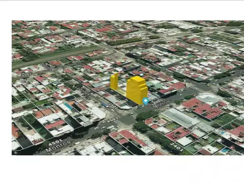Click the blue swimming pool on the rooftop
This screenshot has width=244, height=183.
(68, 106)
